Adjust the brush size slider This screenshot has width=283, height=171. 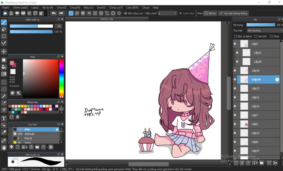tap(31, 26)
